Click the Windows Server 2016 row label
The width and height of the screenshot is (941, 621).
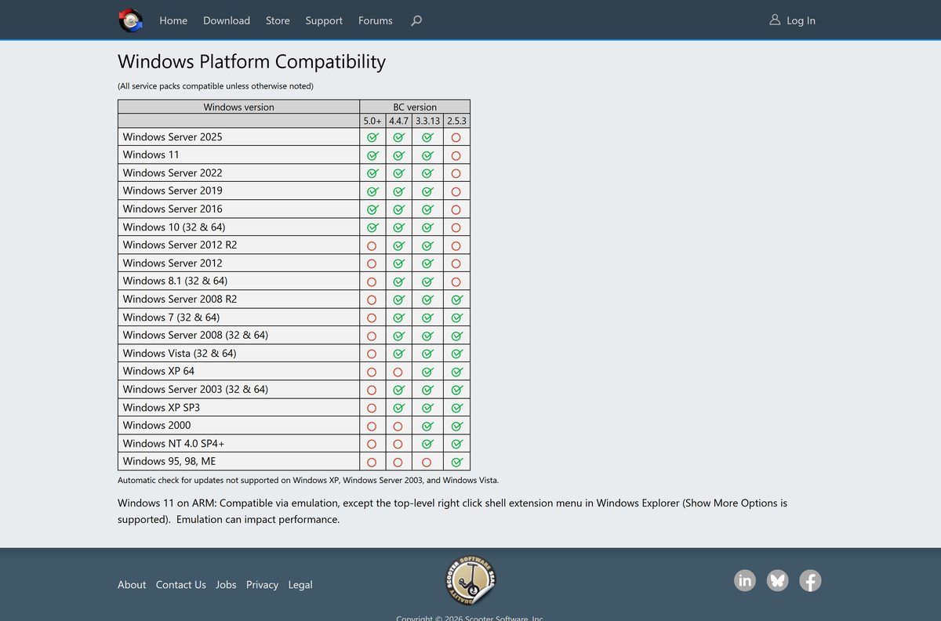[x=173, y=209]
